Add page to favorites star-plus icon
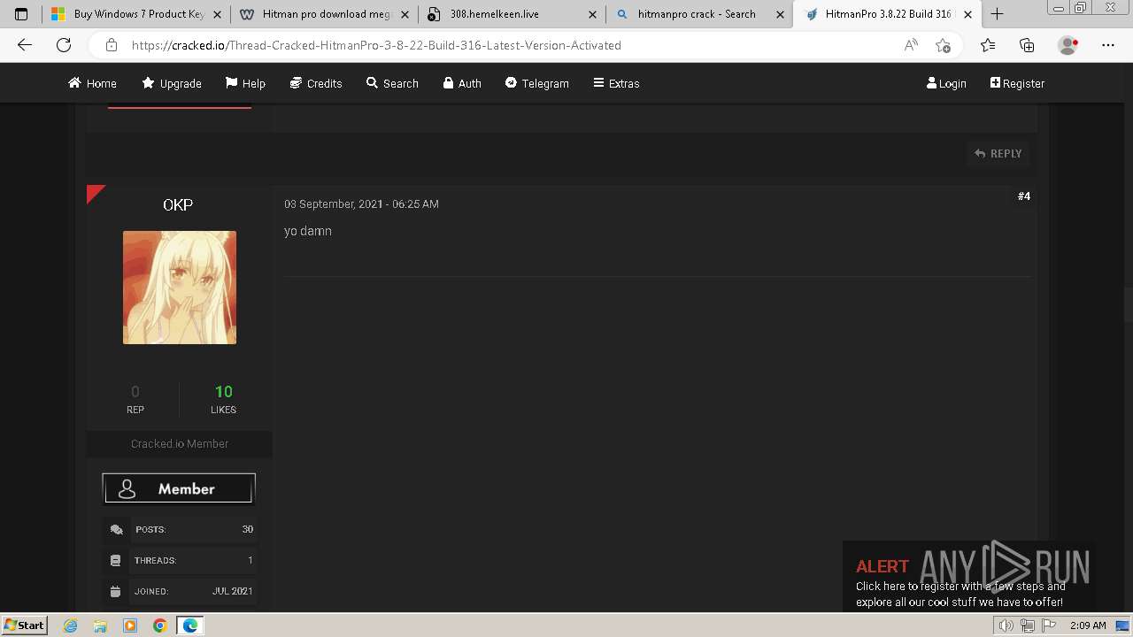Image resolution: width=1133 pixels, height=637 pixels. coord(944,45)
